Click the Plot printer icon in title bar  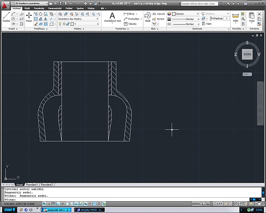pyautogui.click(x=86, y=3)
